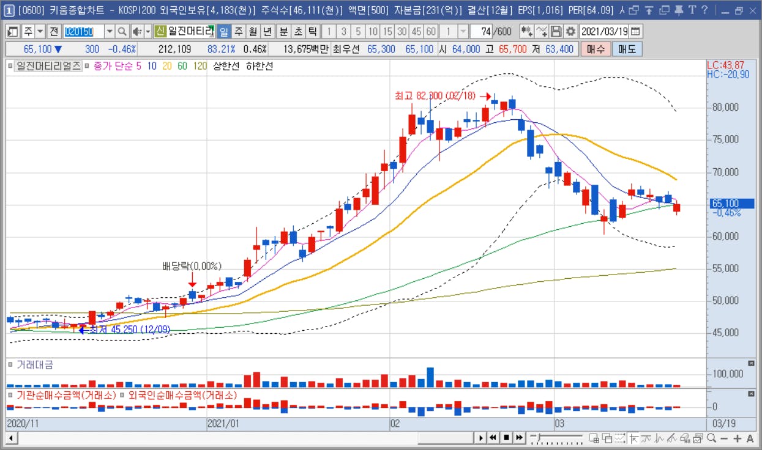762x450 pixels.
Task: Click the minus zoom-out icon at bottom
Action: coord(724,438)
